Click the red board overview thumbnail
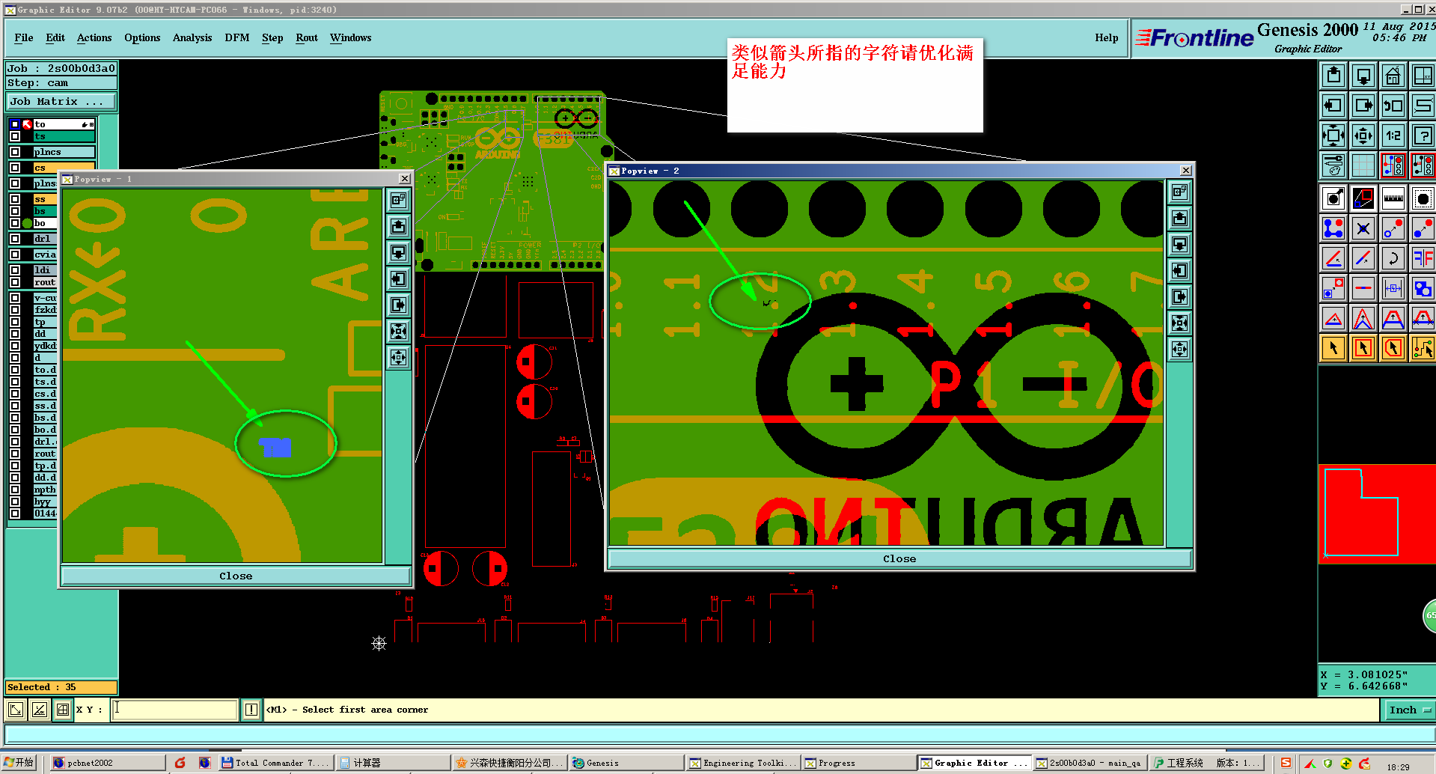 (1376, 514)
